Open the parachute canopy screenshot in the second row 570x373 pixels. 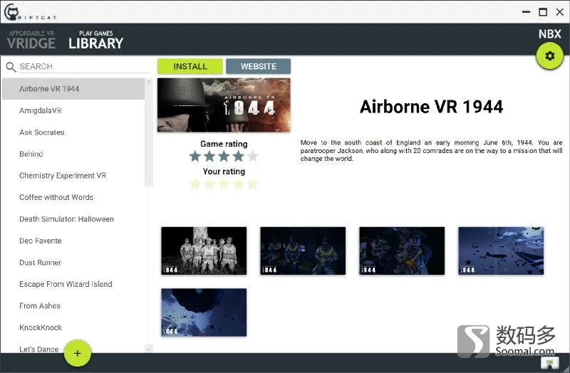[204, 312]
